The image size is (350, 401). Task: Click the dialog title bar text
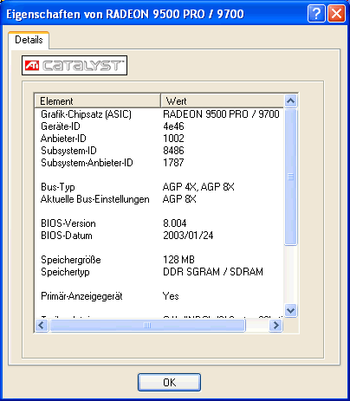tap(125, 14)
